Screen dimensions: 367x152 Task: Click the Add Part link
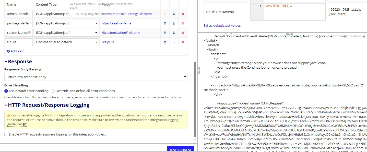15,51
